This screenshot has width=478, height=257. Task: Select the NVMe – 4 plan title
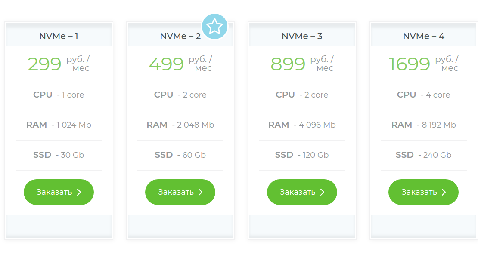click(x=423, y=36)
